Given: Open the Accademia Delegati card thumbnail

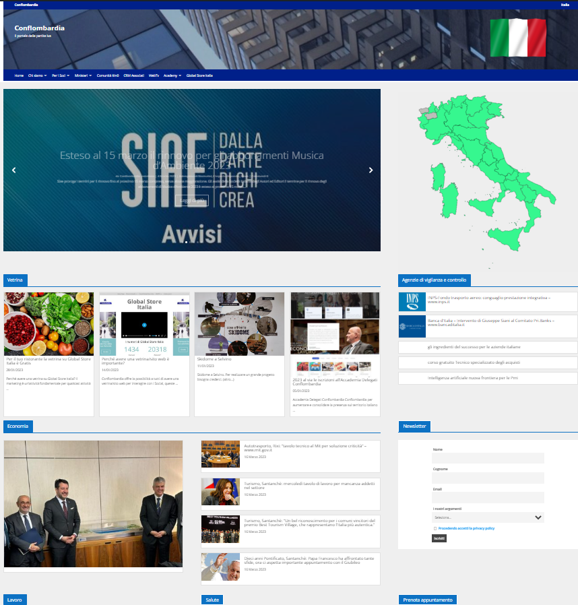Looking at the screenshot, I should 335,334.
